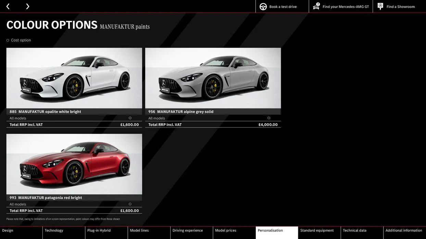Open the Technical data tab
The height and width of the screenshot is (239, 426).
point(362,233)
